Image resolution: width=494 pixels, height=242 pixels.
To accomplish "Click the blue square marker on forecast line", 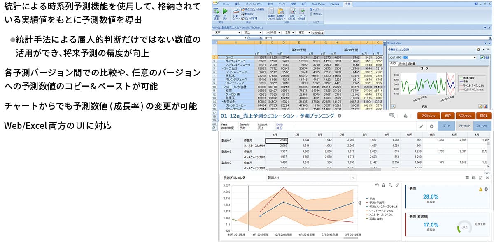I will point(307,210).
